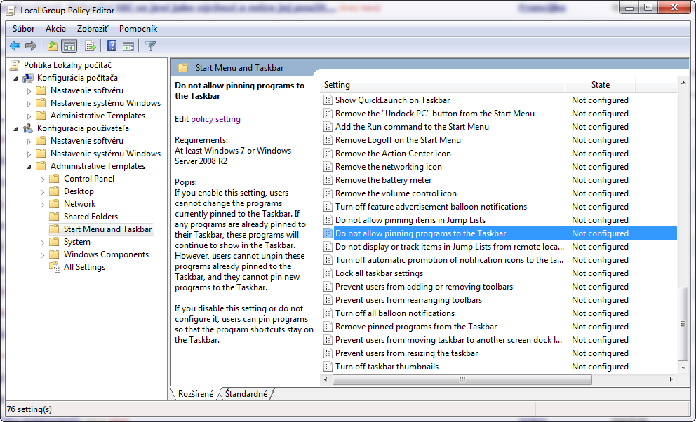Click the scroll-left arrow of settings list
The height and width of the screenshot is (422, 696).
click(326, 379)
